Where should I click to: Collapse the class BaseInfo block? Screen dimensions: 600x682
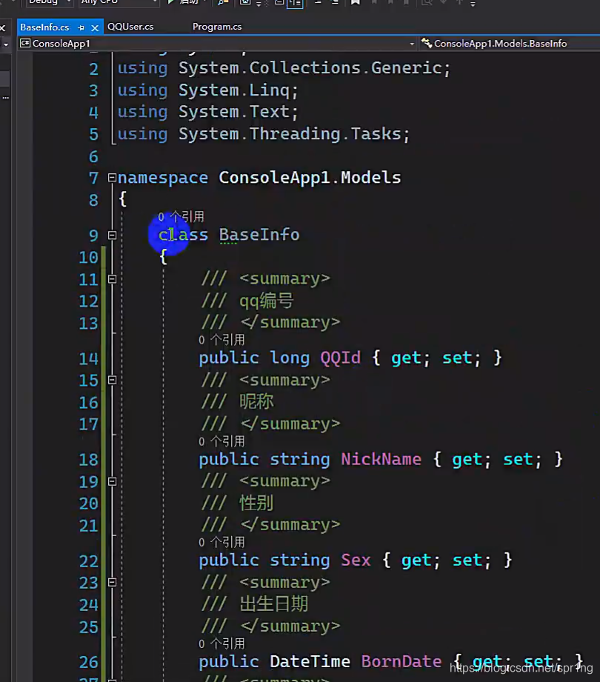pos(112,235)
